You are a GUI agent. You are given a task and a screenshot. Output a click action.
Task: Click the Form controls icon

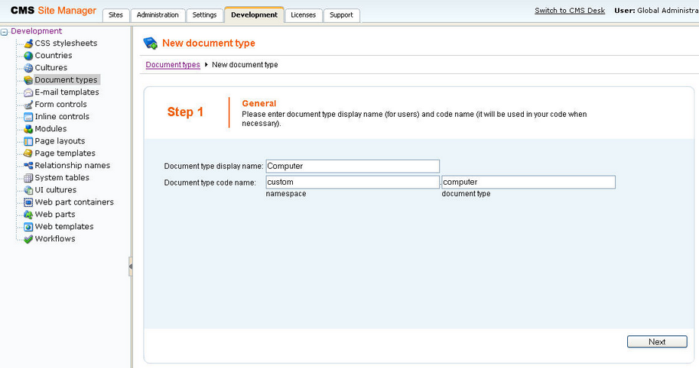(x=28, y=105)
